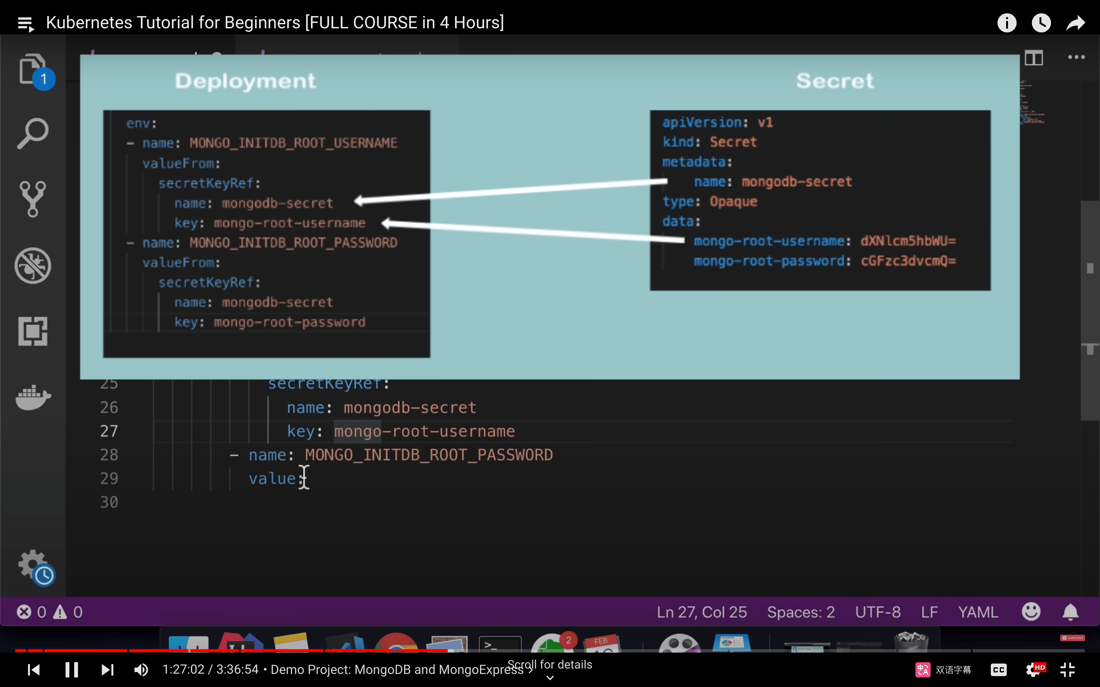This screenshot has height=687, width=1100.
Task: Click line number 27 in the gutter
Action: tap(109, 431)
